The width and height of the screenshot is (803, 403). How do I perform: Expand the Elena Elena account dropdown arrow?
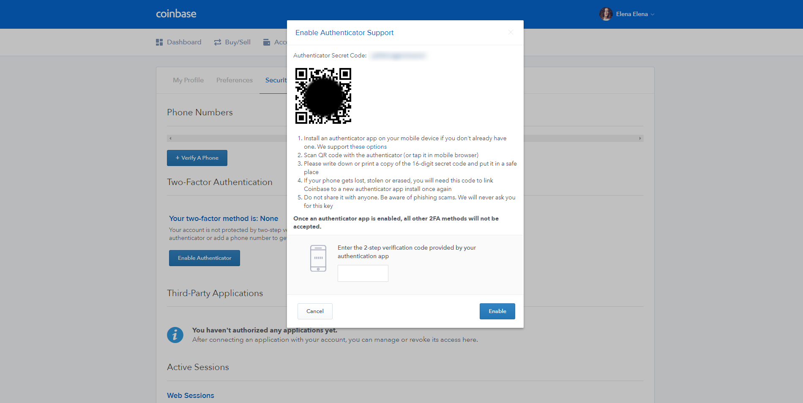[653, 14]
